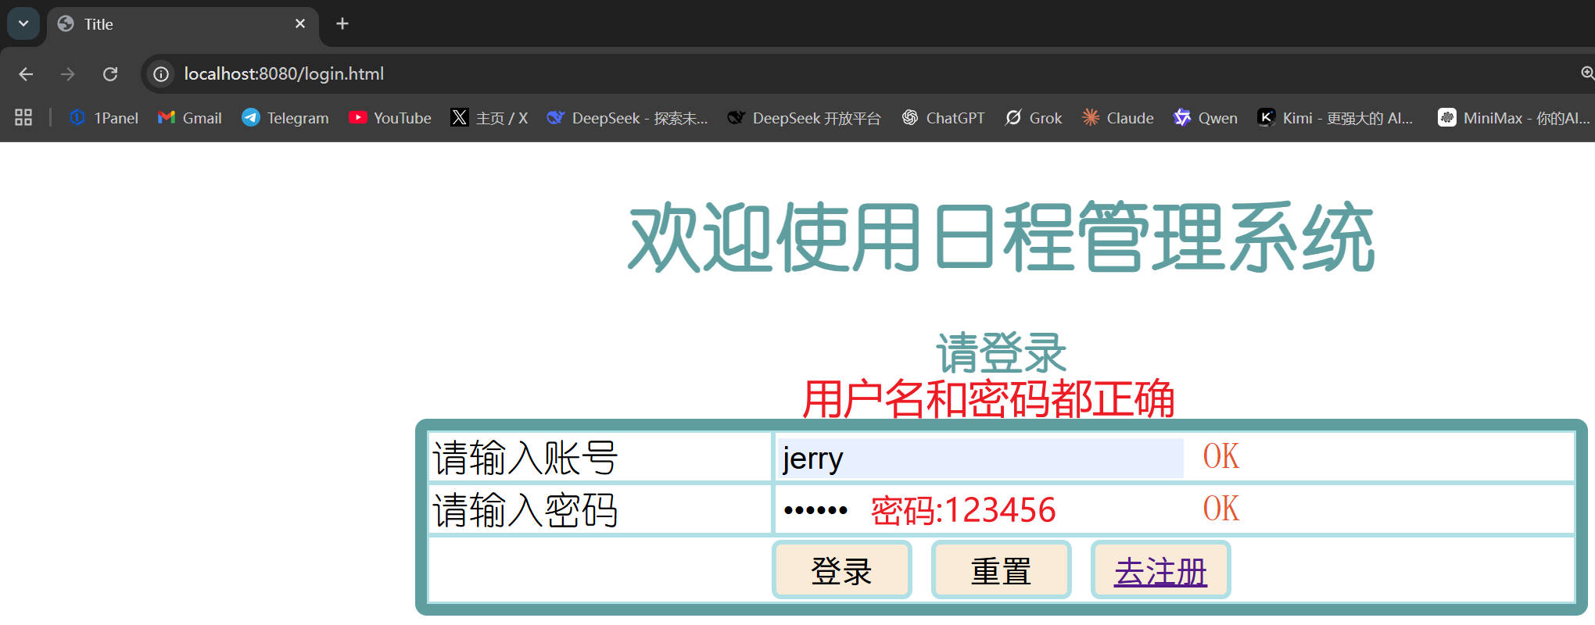Open the Grok bookmark
This screenshot has width=1595, height=625.
(1034, 118)
